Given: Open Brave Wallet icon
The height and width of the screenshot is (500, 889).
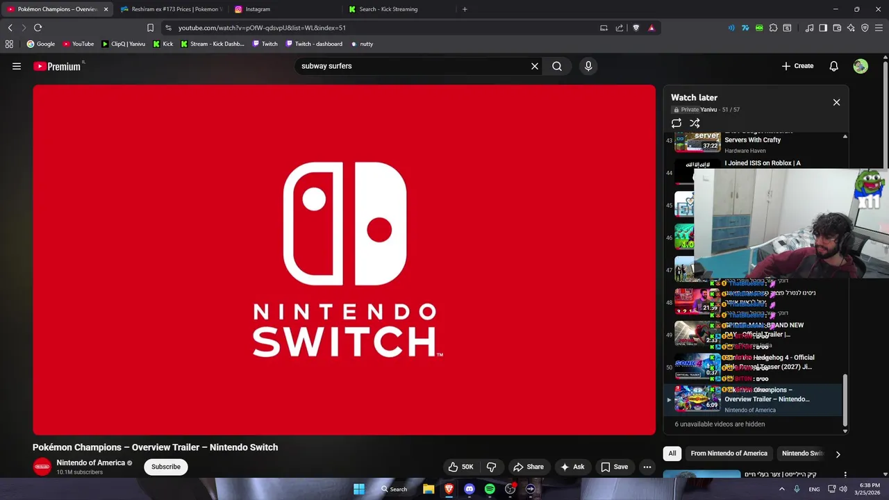Looking at the screenshot, I should 837,28.
